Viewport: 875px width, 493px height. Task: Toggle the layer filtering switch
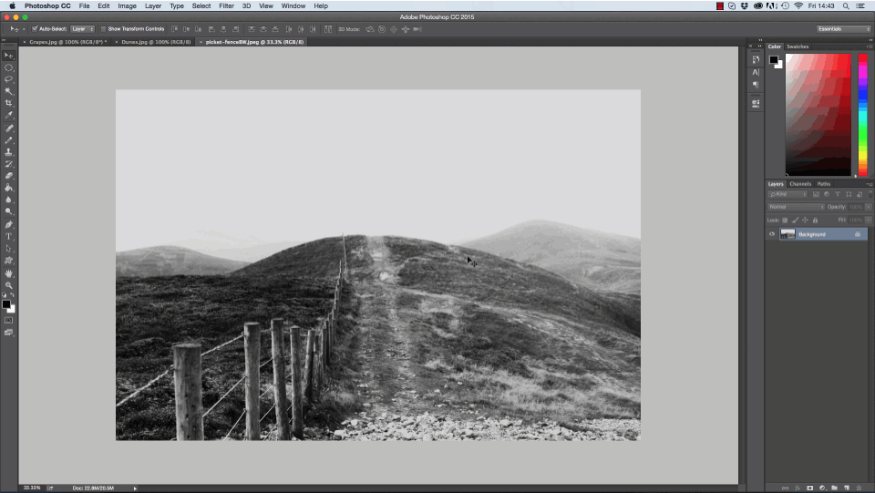pos(870,194)
